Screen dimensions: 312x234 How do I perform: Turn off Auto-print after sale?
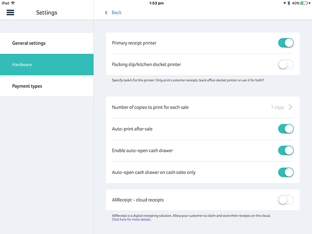286,129
